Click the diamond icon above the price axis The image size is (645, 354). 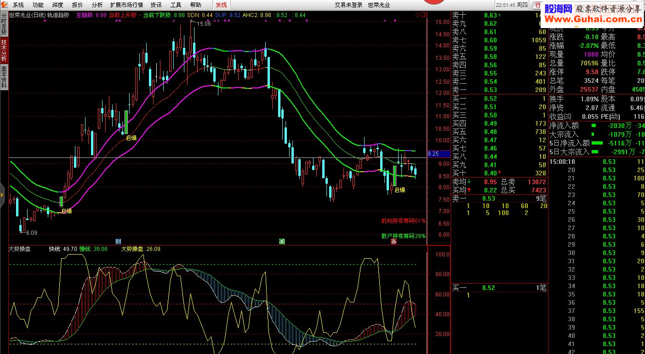(418, 15)
